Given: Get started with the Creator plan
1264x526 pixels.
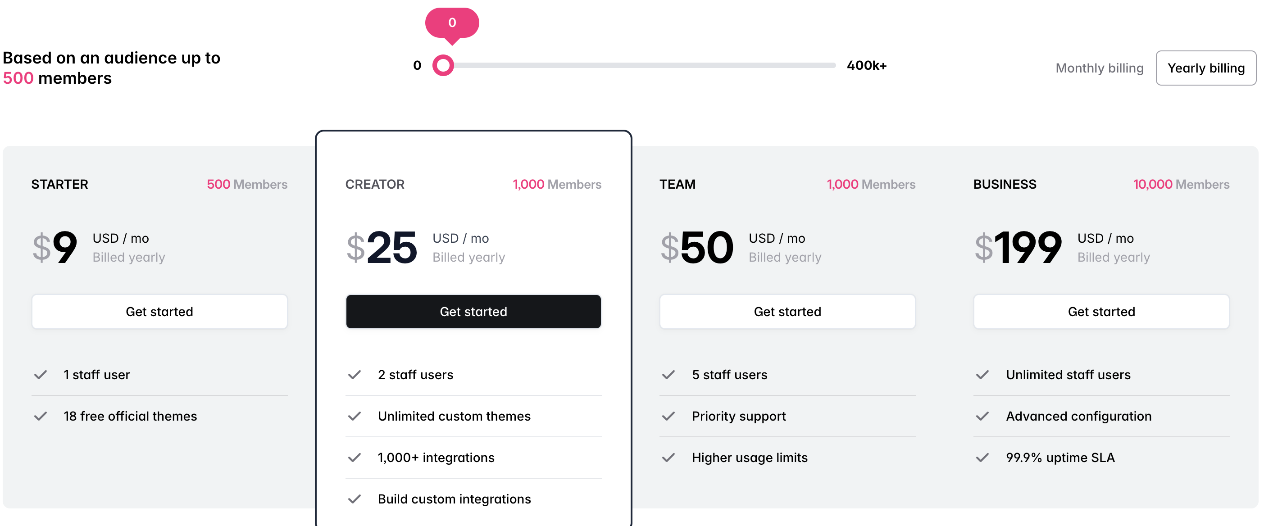Looking at the screenshot, I should click(x=473, y=312).
